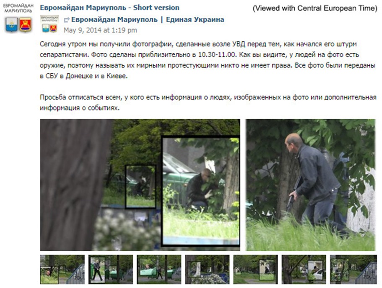Open second thumbnail showing walking man
This screenshot has width=382, height=288.
pos(111,270)
